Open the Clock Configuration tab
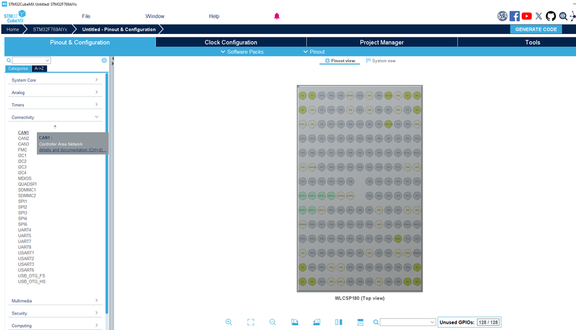Image resolution: width=576 pixels, height=330 pixels. tap(231, 42)
